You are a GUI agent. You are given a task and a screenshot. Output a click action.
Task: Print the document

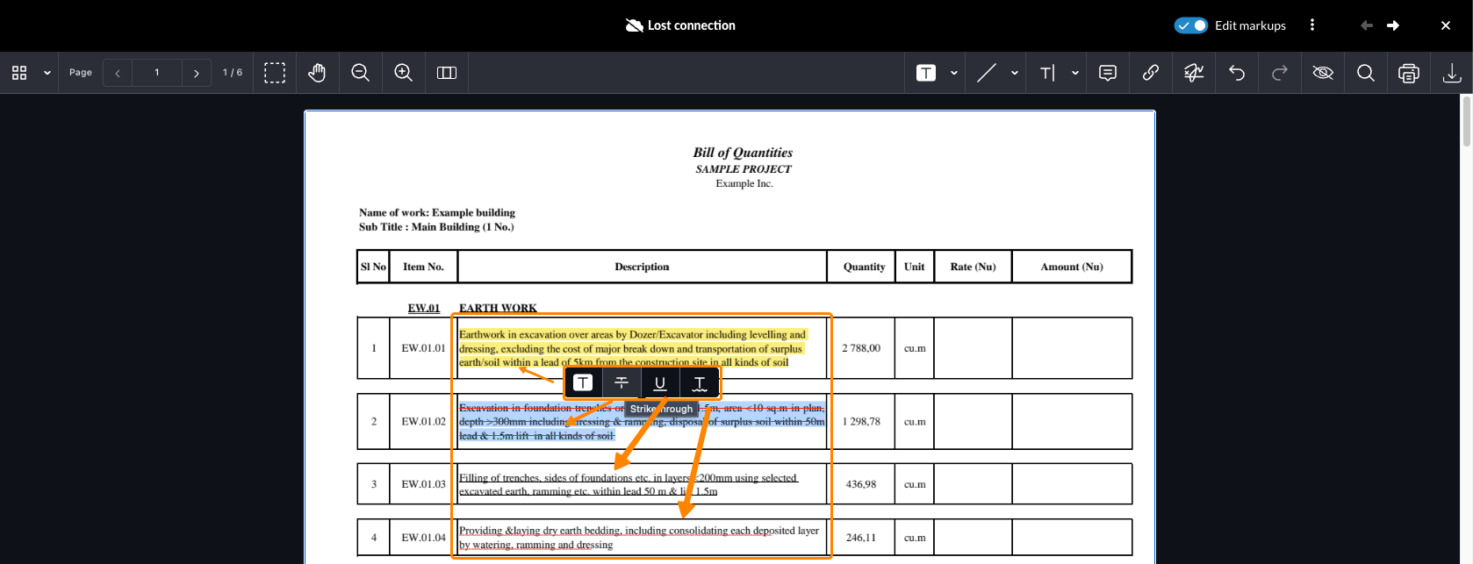point(1409,73)
